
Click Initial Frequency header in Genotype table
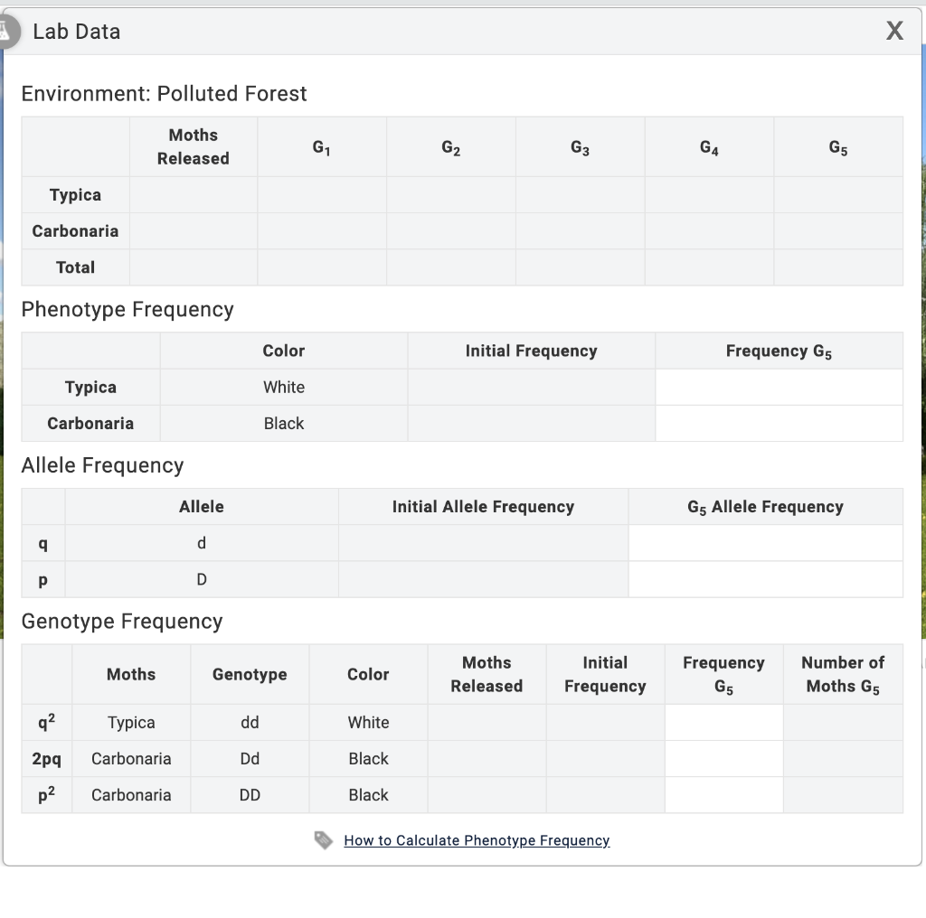[605, 674]
